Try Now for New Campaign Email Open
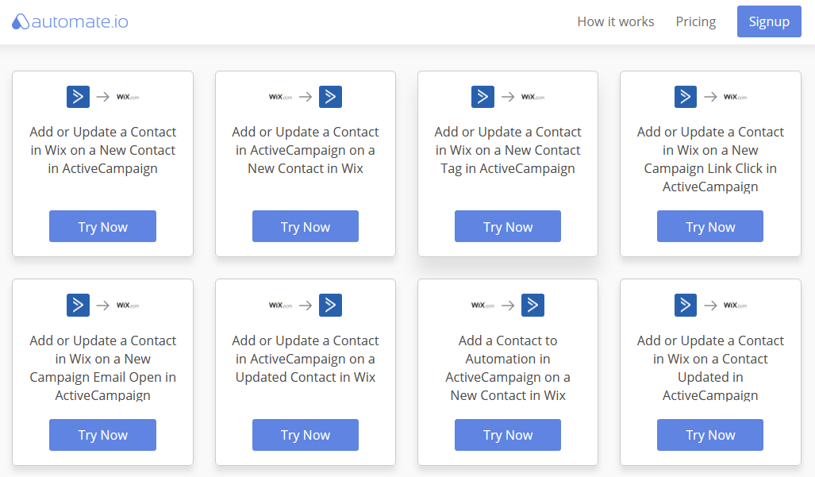This screenshot has width=815, height=477. coord(102,434)
